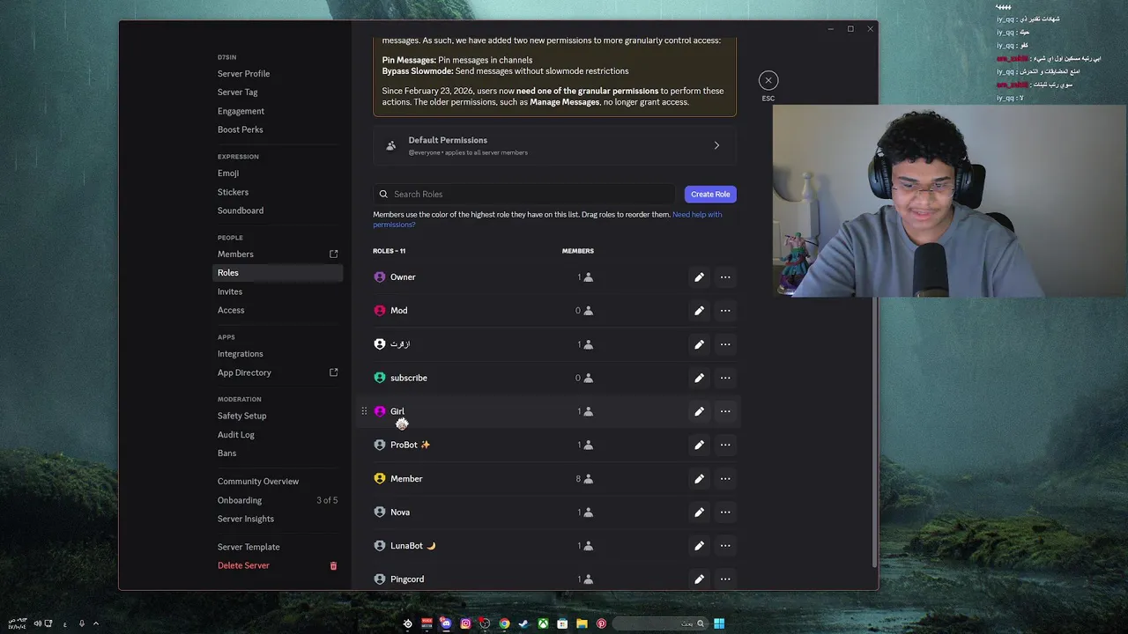Focus the Search Roles field

525,194
